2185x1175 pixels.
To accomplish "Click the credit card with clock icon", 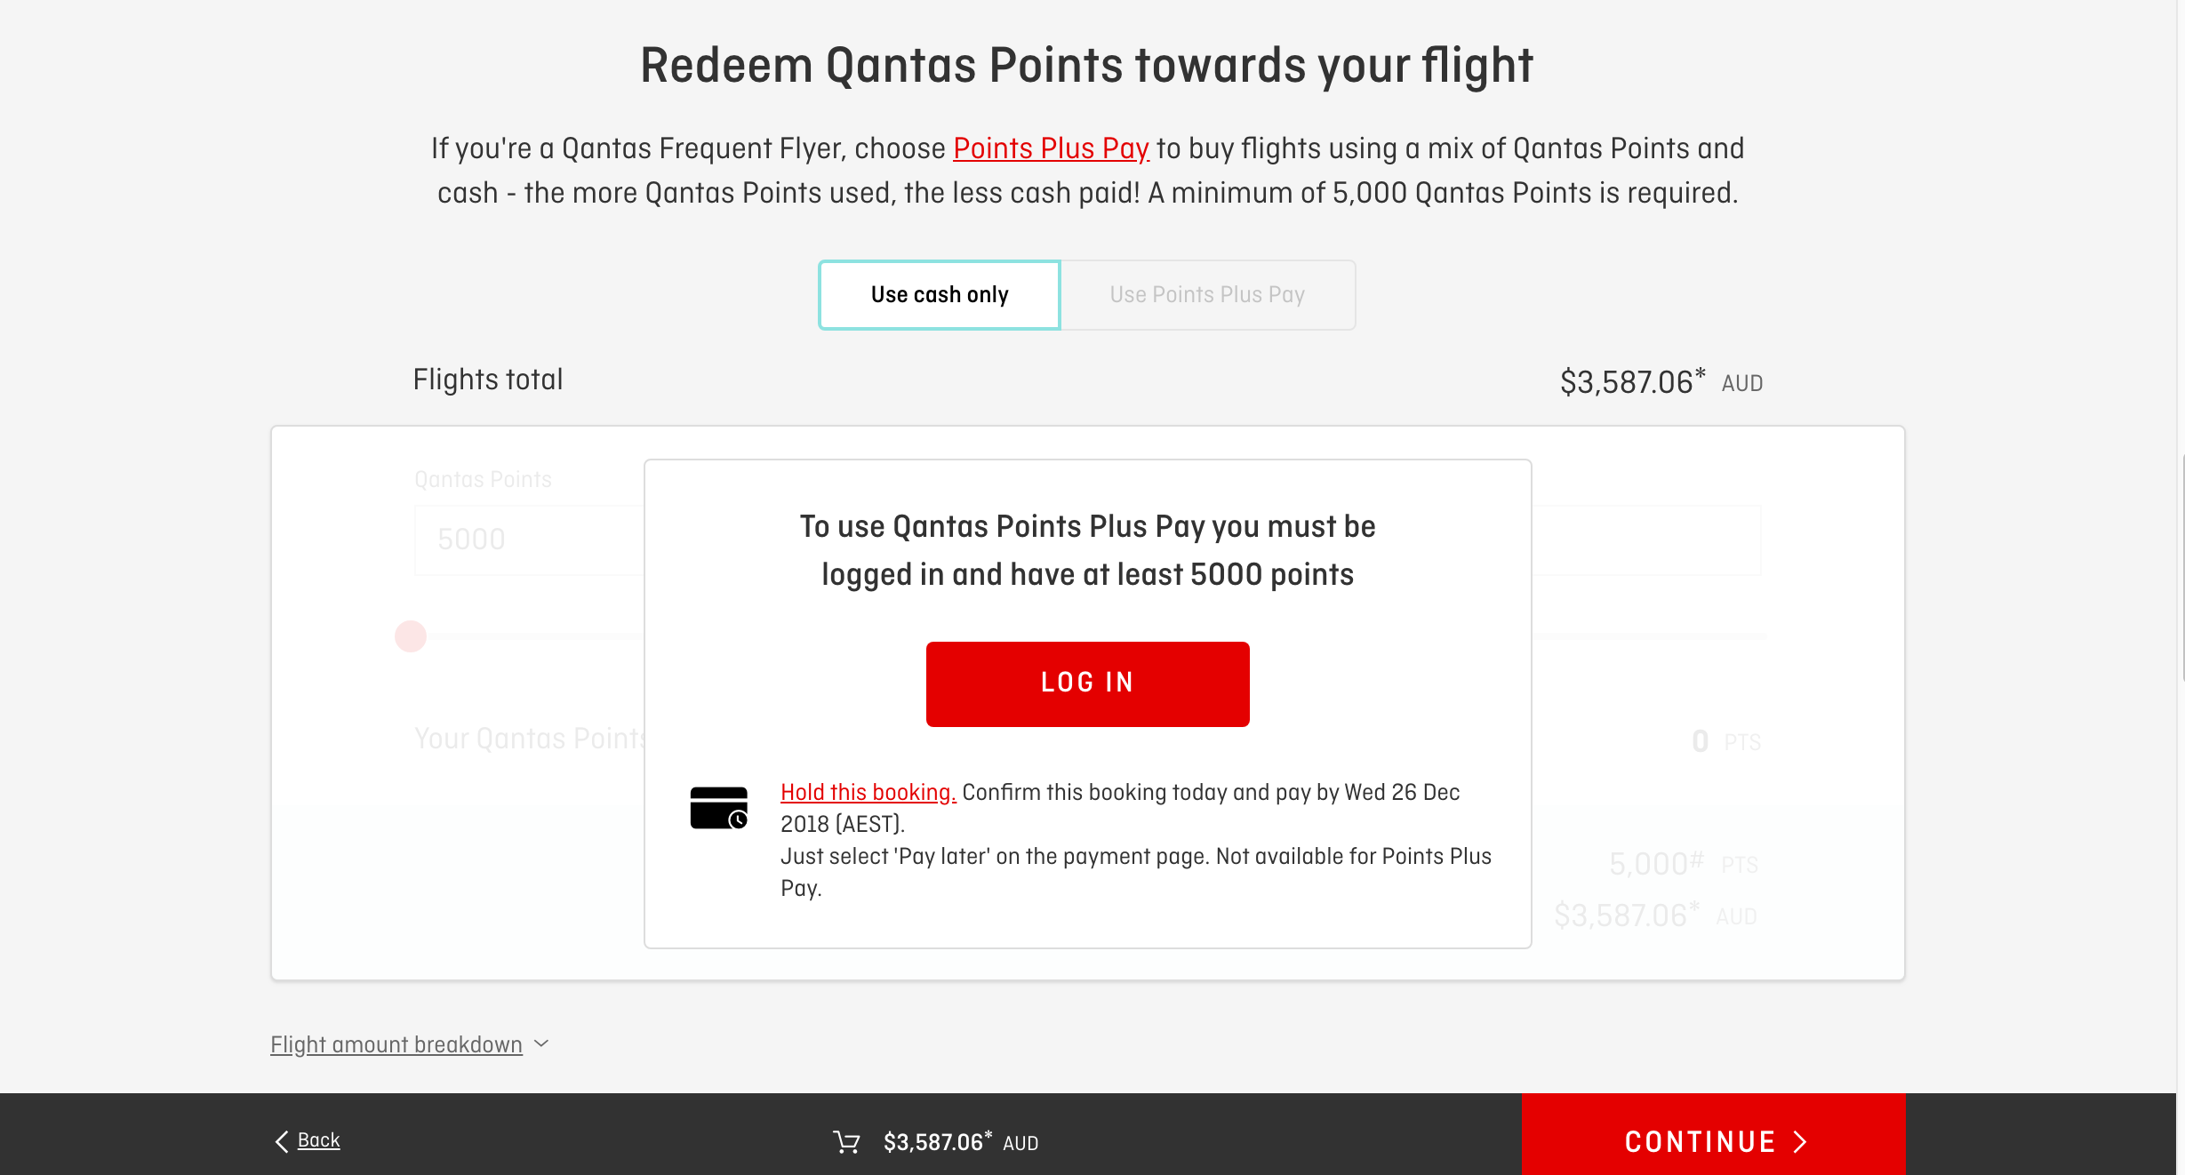I will (x=718, y=808).
